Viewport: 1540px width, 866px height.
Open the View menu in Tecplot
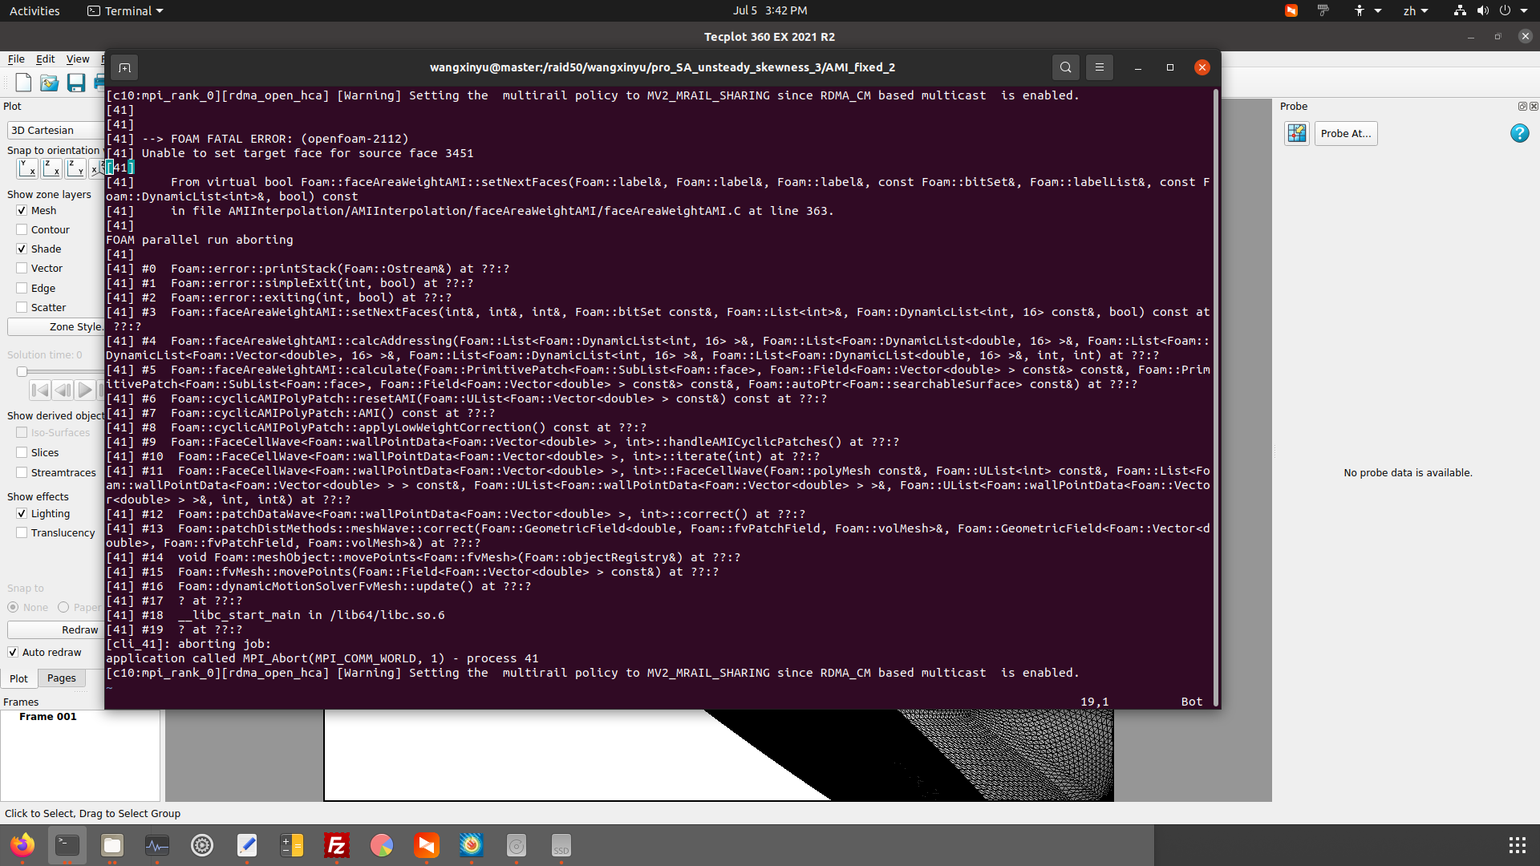pos(78,59)
